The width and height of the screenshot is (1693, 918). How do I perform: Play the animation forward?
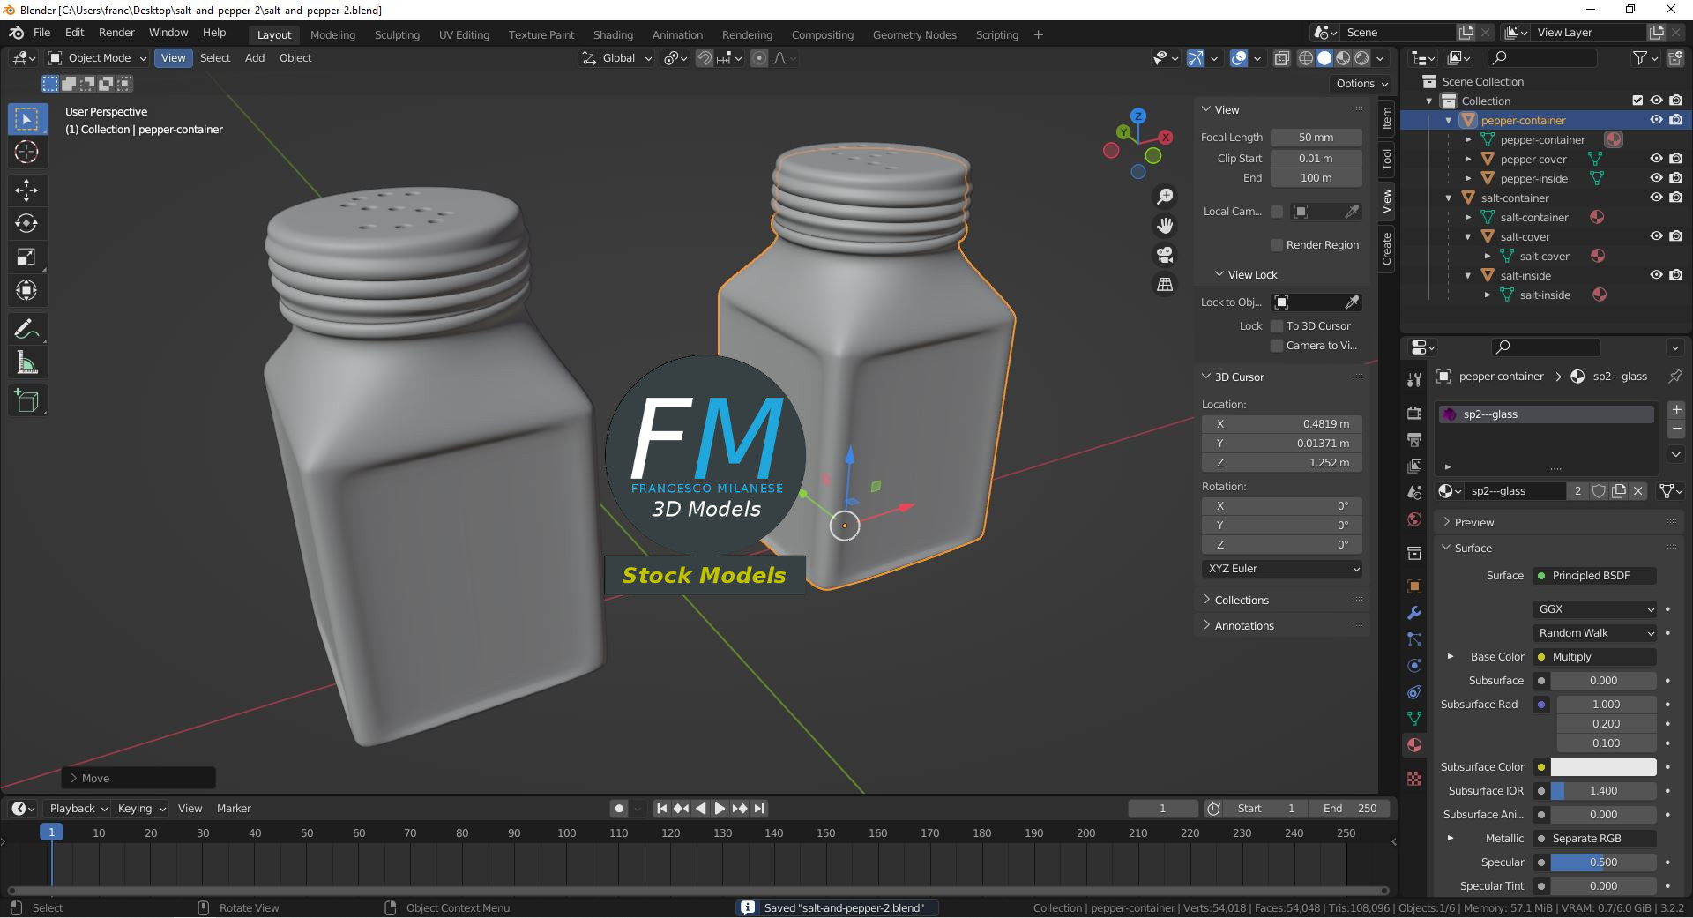pyautogui.click(x=720, y=809)
